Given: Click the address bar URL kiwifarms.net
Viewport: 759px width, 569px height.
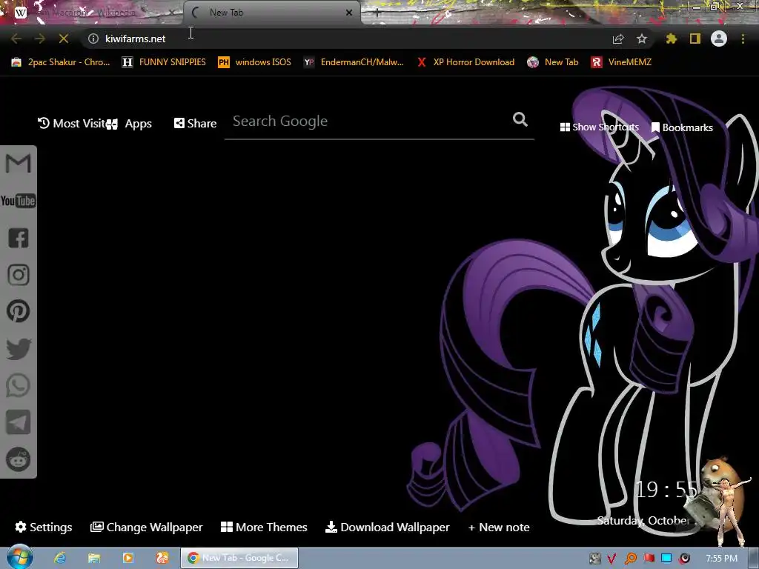Looking at the screenshot, I should point(136,39).
